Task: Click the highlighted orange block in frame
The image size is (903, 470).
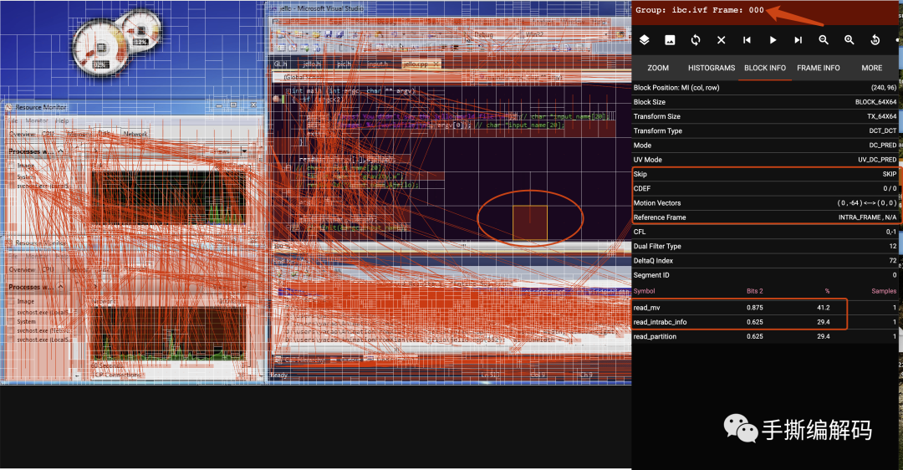Action: coord(529,222)
